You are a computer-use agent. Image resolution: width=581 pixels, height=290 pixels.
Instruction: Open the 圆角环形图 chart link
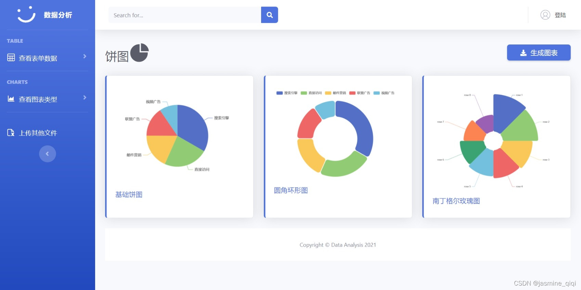pyautogui.click(x=291, y=190)
